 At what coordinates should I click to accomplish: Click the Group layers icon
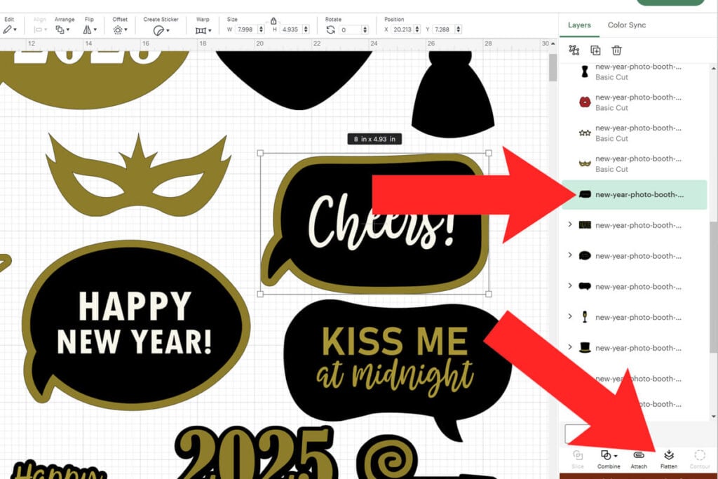pyautogui.click(x=574, y=50)
